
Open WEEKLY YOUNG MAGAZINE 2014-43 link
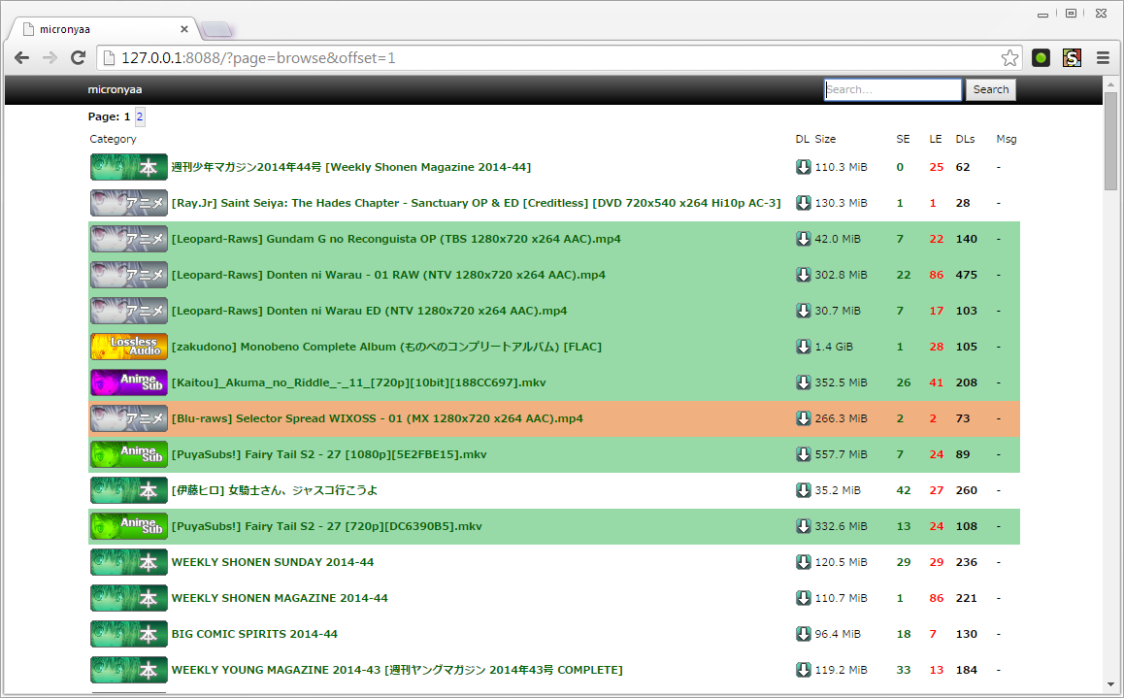tap(397, 669)
